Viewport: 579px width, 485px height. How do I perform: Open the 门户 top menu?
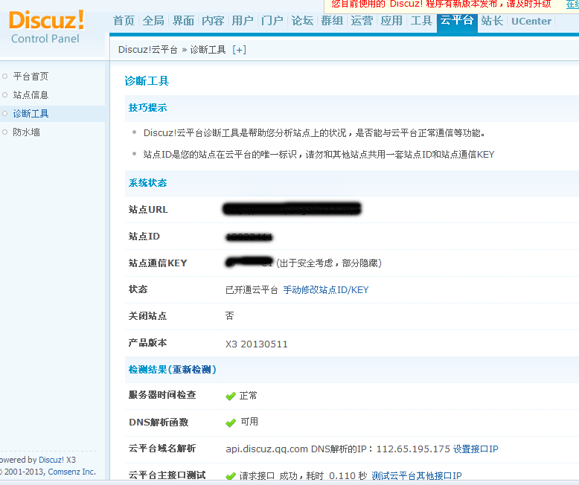click(272, 21)
